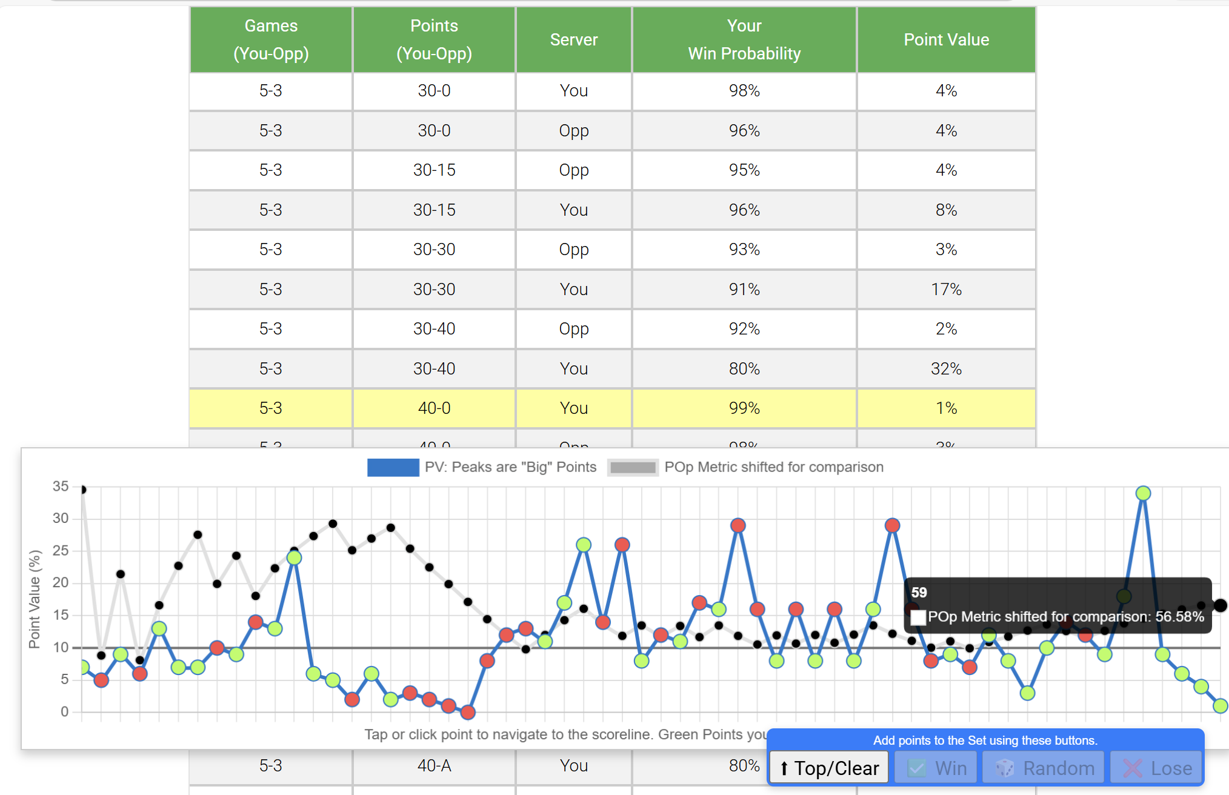Click the 'Your Win Probability' column header
The height and width of the screenshot is (795, 1229).
click(744, 40)
